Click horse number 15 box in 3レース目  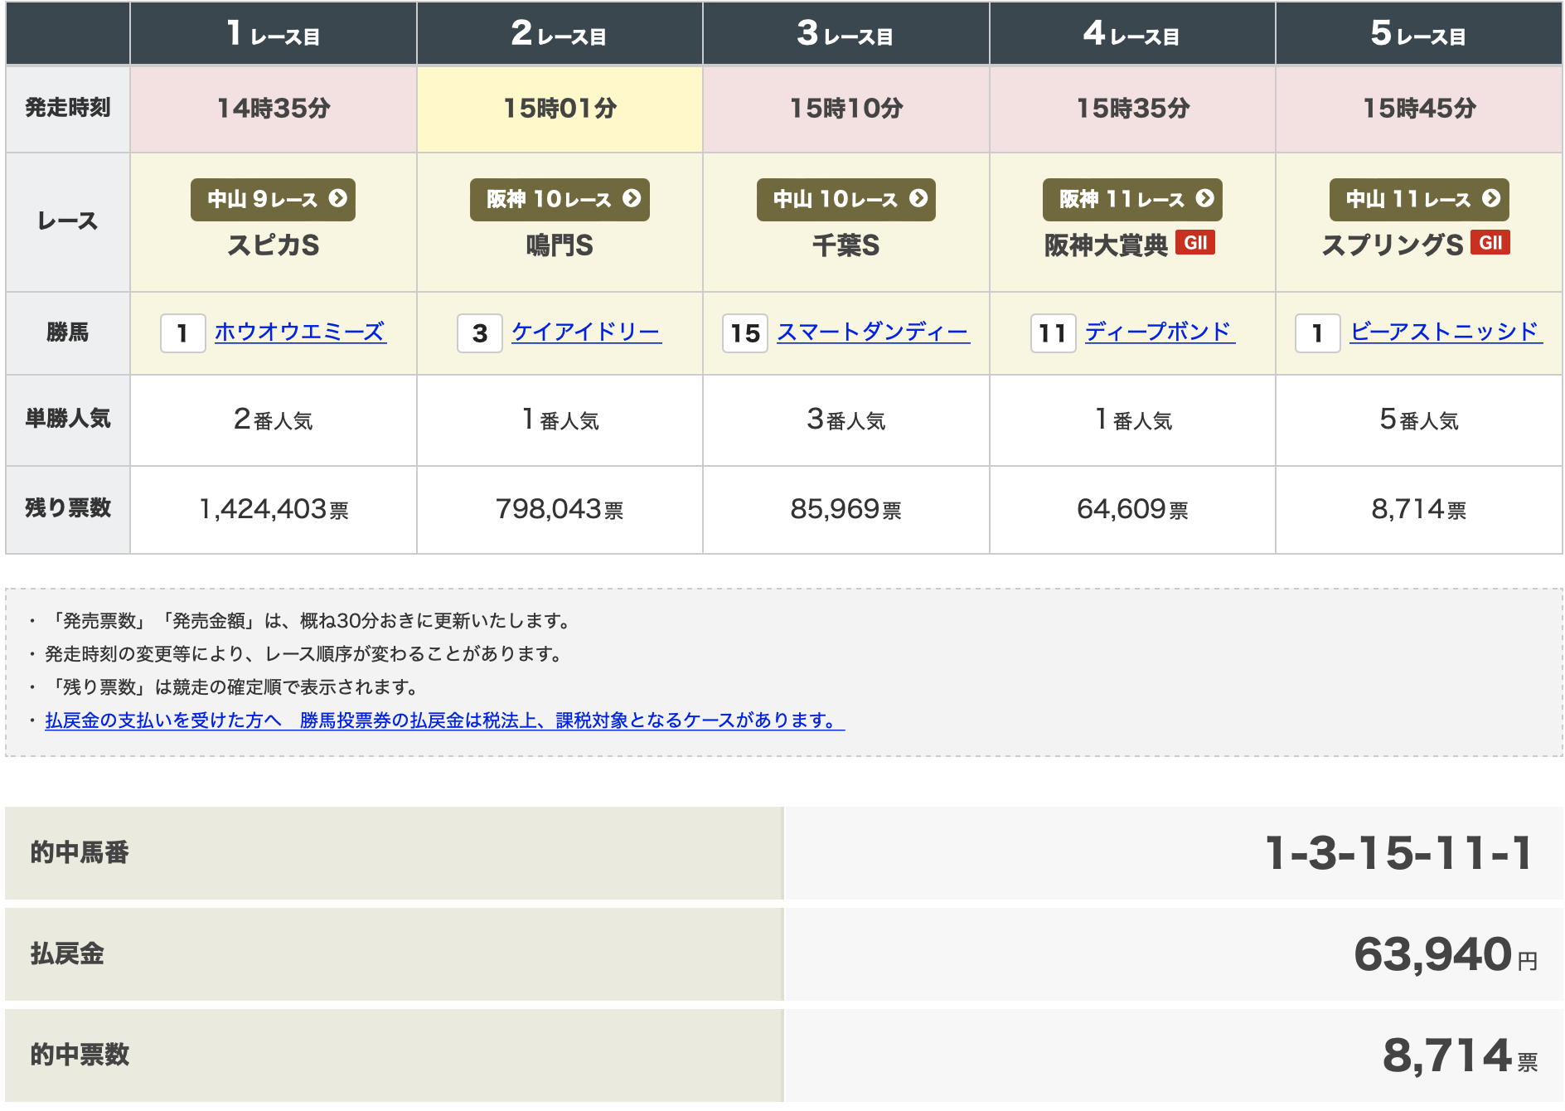(744, 333)
